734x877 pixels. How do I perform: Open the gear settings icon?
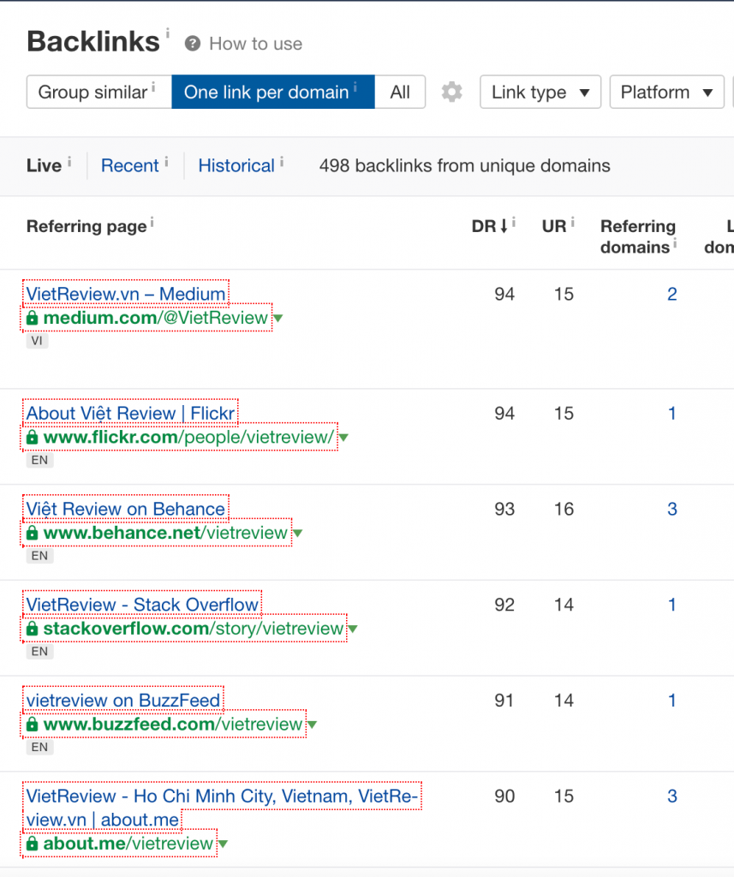click(x=451, y=92)
